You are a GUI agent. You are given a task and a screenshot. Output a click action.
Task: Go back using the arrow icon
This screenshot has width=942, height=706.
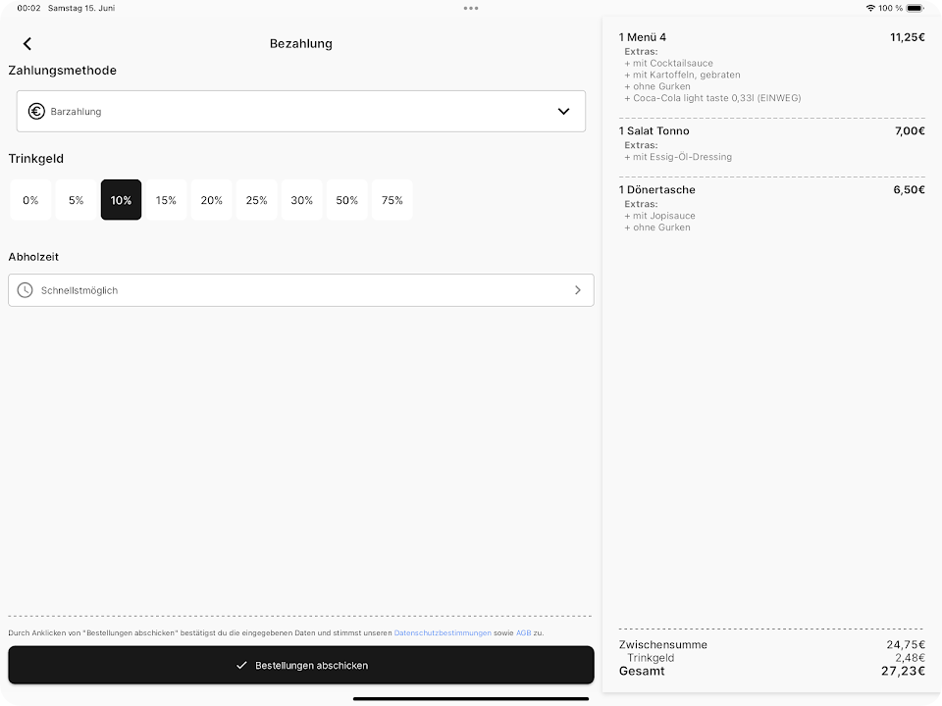pyautogui.click(x=27, y=44)
